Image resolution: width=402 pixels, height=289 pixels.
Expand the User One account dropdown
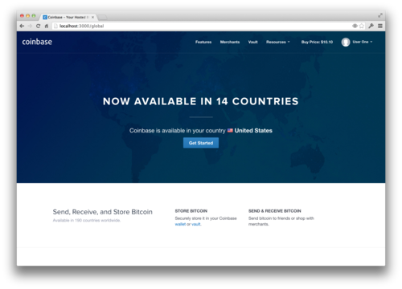pyautogui.click(x=363, y=42)
